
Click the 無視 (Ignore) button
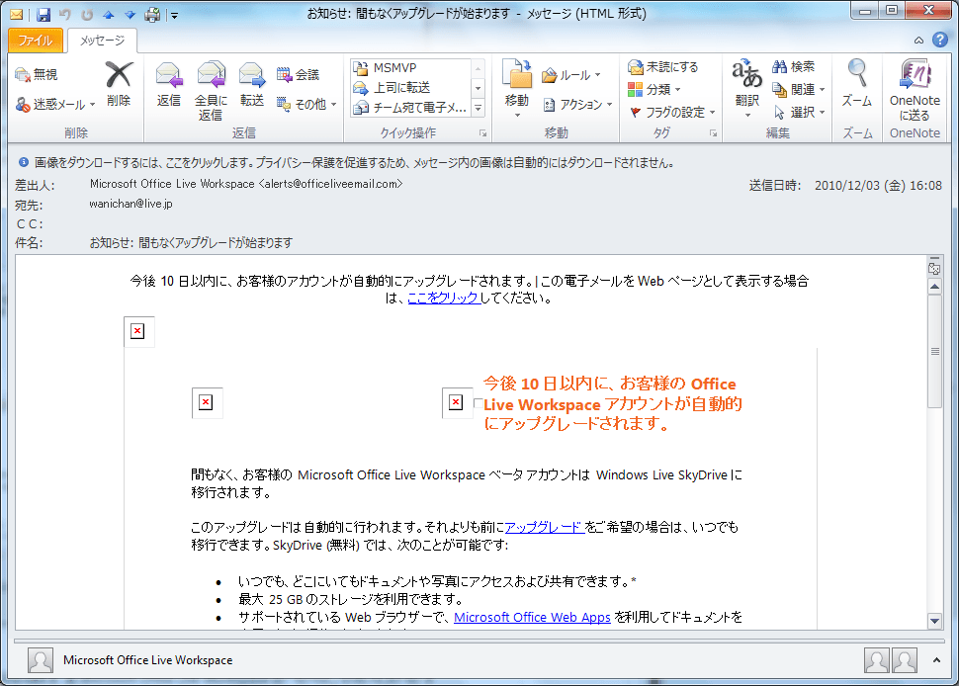click(x=36, y=74)
